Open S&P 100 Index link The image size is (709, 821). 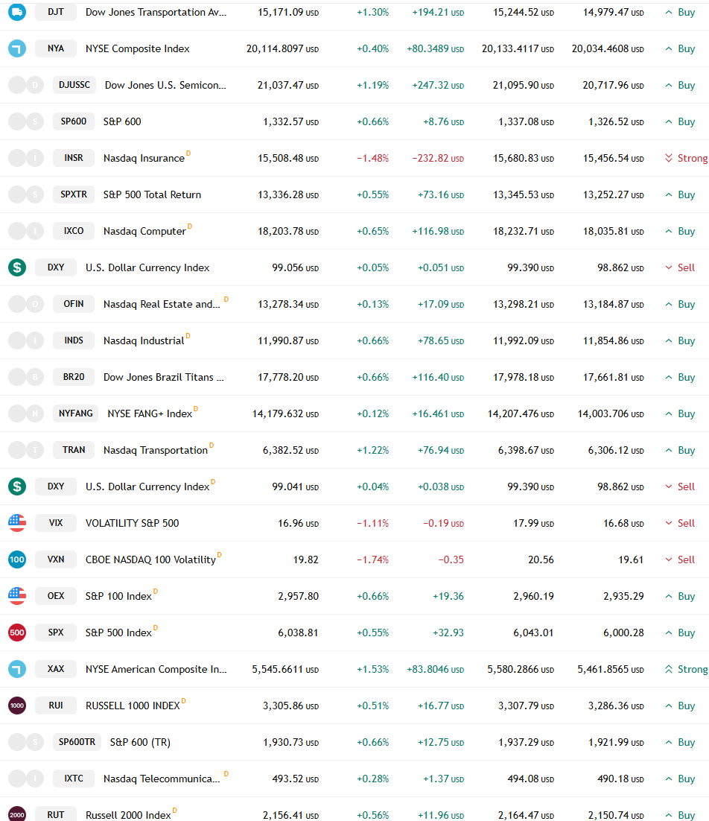pyautogui.click(x=118, y=596)
